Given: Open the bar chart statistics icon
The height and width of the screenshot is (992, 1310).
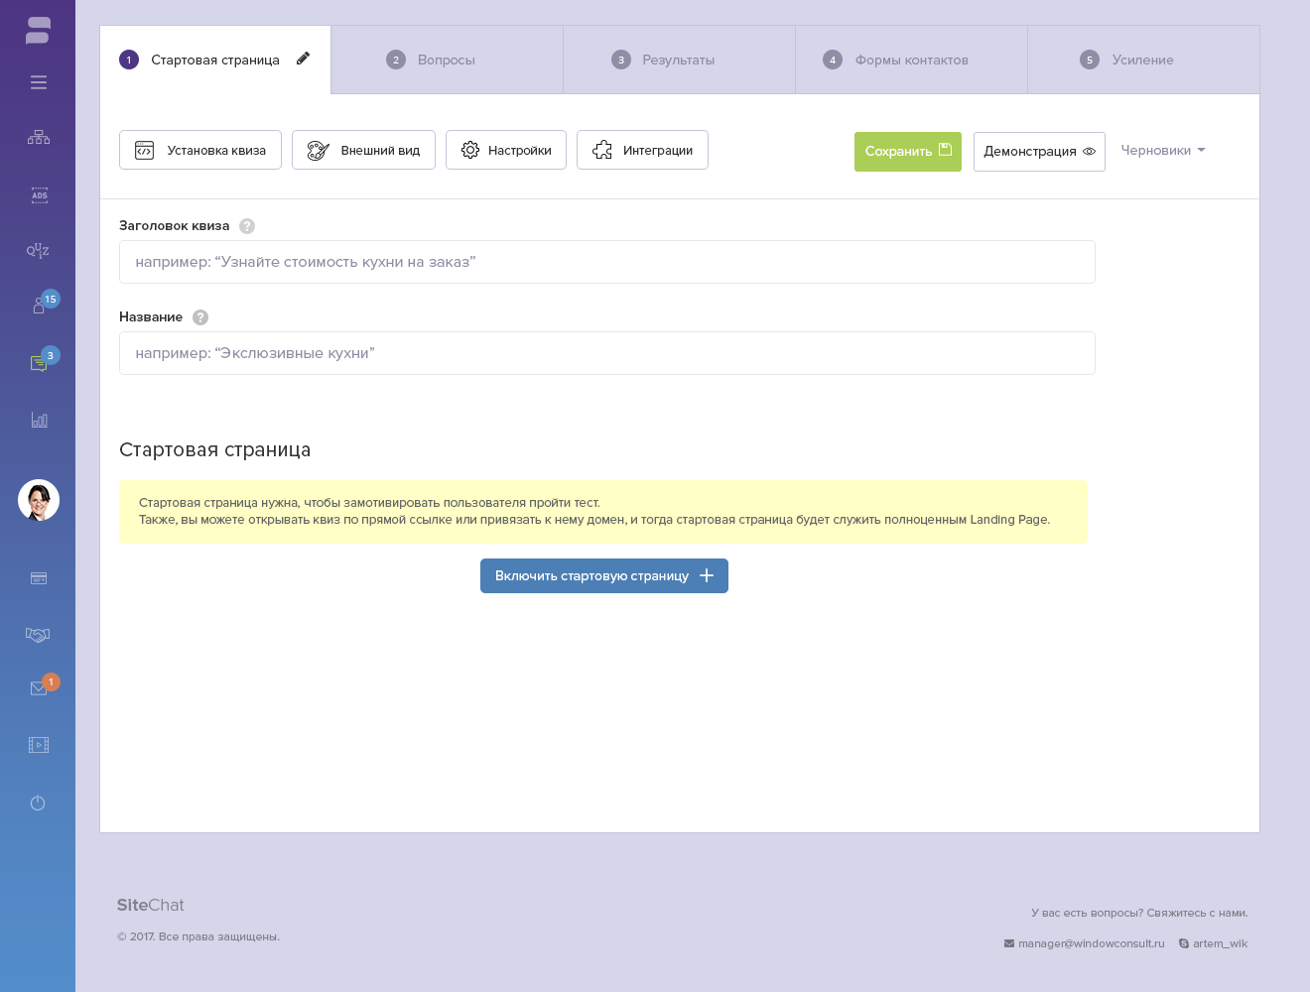Looking at the screenshot, I should pos(39,420).
